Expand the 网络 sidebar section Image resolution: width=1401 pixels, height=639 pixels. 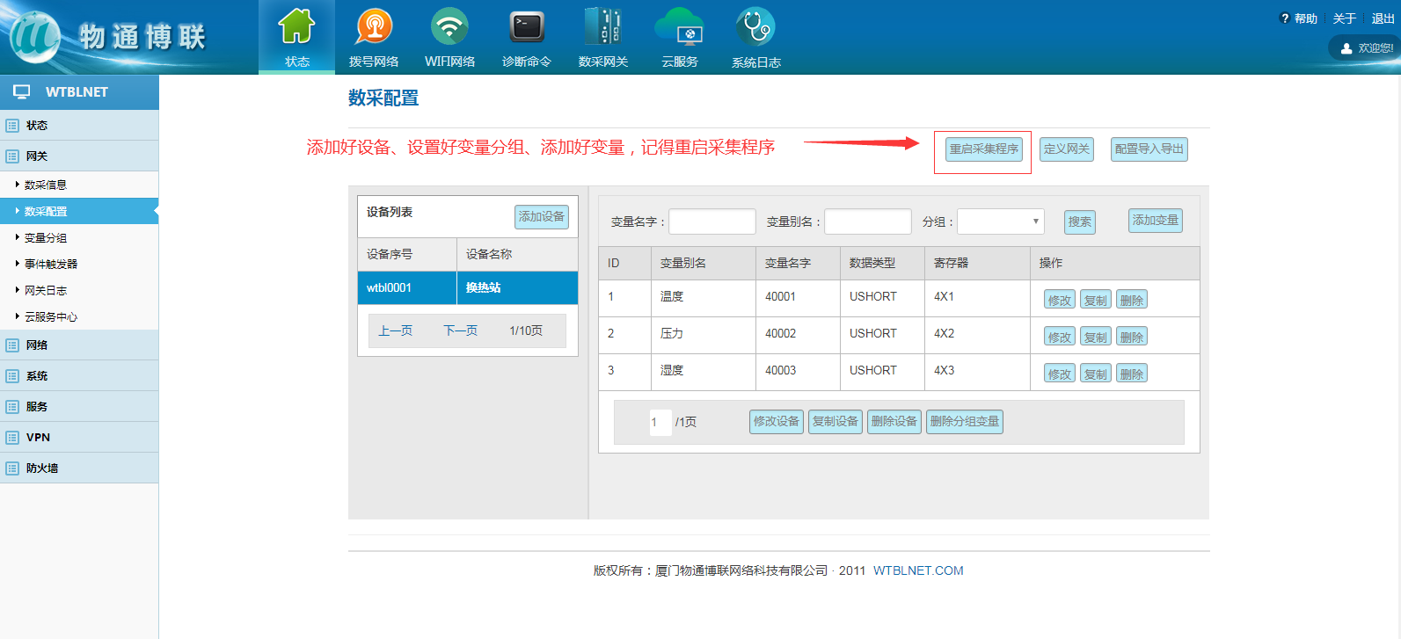pyautogui.click(x=79, y=345)
